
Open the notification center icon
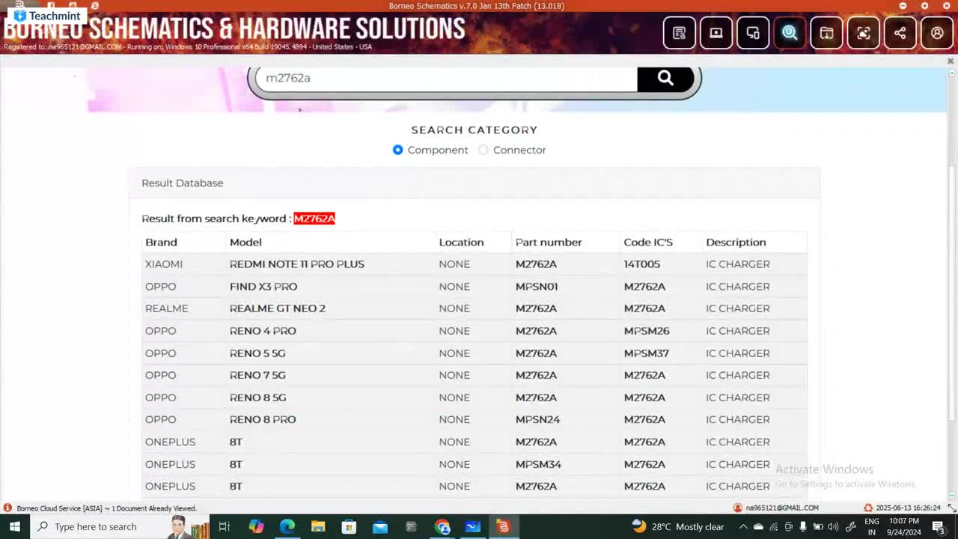pyautogui.click(x=939, y=527)
